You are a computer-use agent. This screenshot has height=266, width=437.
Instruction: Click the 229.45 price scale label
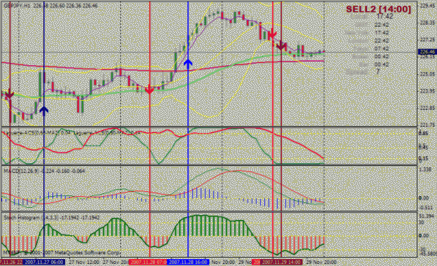(428, 6)
